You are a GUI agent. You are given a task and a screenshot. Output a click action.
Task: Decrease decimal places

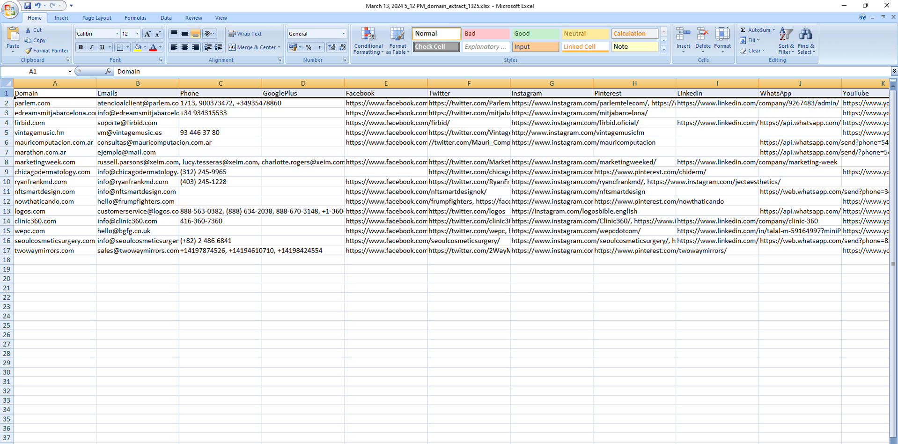342,47
